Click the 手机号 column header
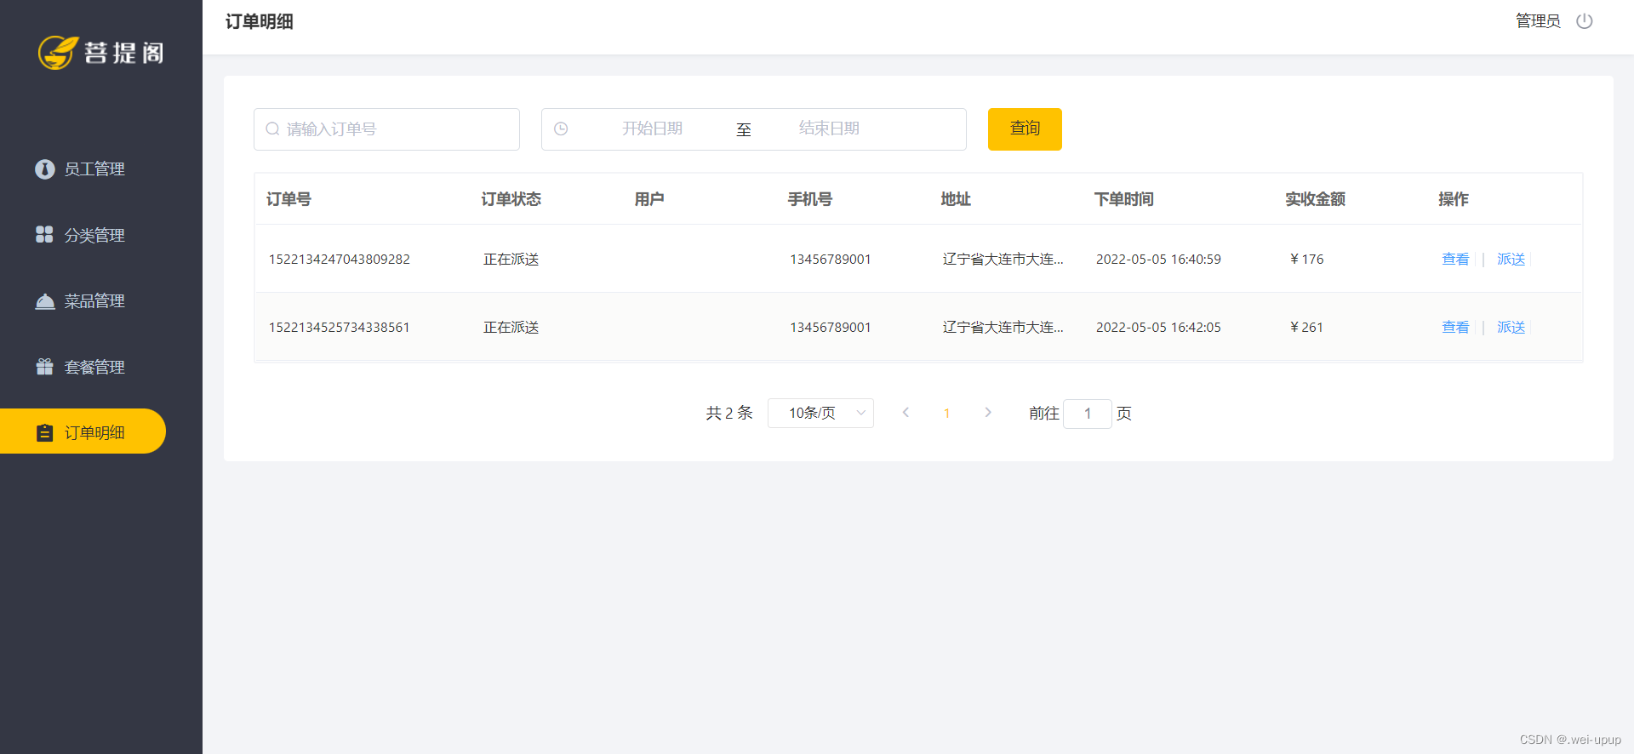 (x=809, y=199)
